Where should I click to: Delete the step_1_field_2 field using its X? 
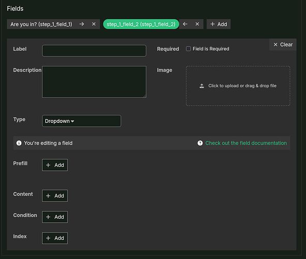point(197,24)
